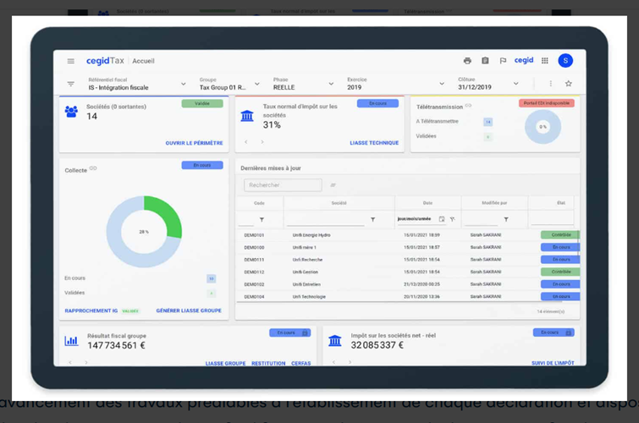
Task: Click the star favorite icon
Action: point(569,84)
